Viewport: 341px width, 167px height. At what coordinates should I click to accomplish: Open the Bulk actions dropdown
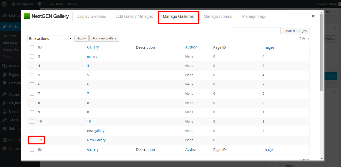tap(50, 38)
